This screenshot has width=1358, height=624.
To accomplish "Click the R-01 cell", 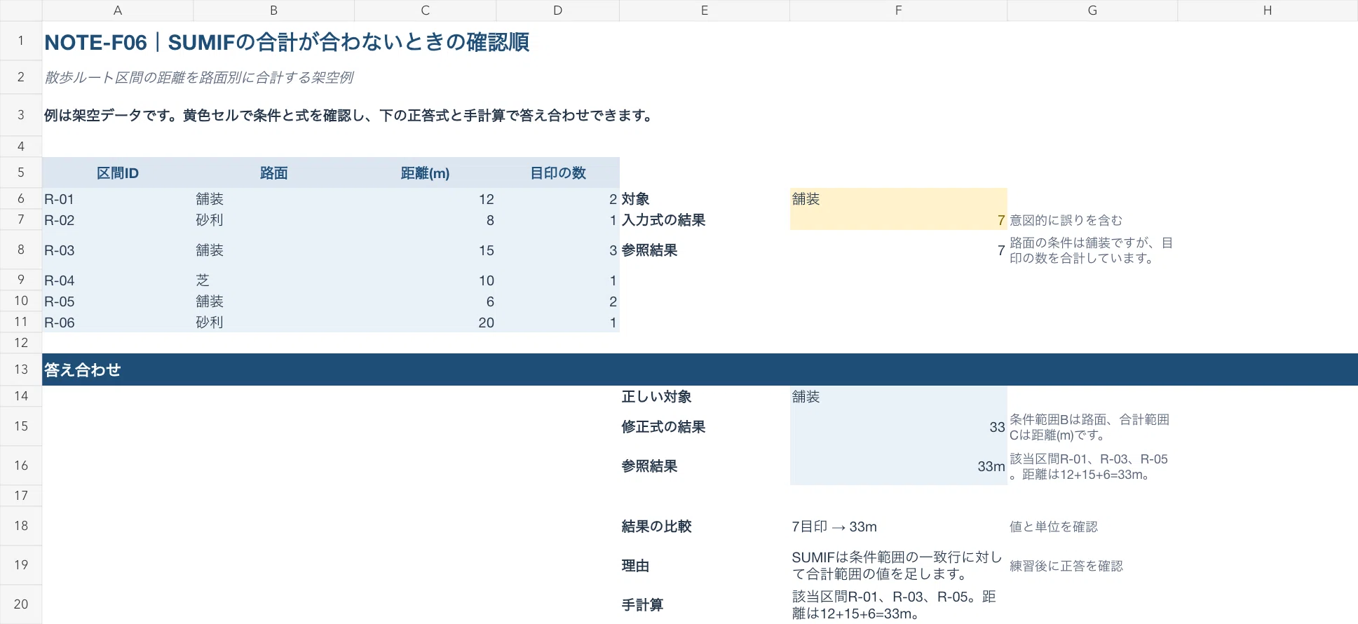I will pyautogui.click(x=118, y=199).
